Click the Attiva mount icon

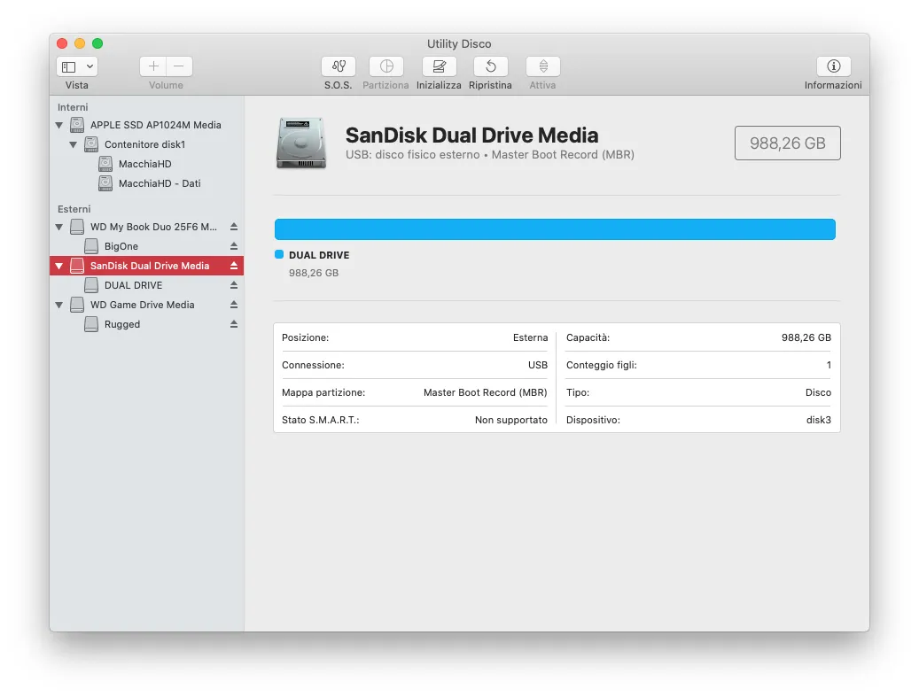pos(542,67)
